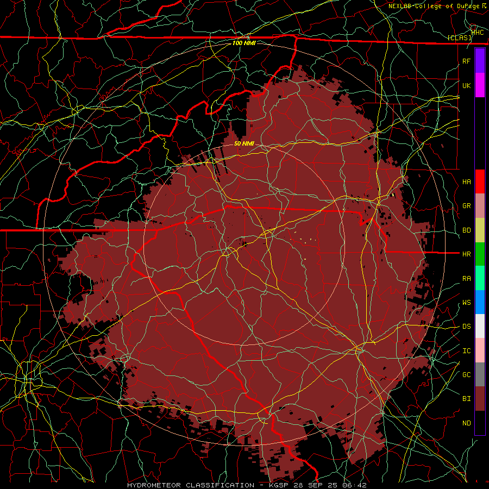The height and width of the screenshot is (489, 489).
Task: Click the '06:42' timestamp
Action: point(354,485)
